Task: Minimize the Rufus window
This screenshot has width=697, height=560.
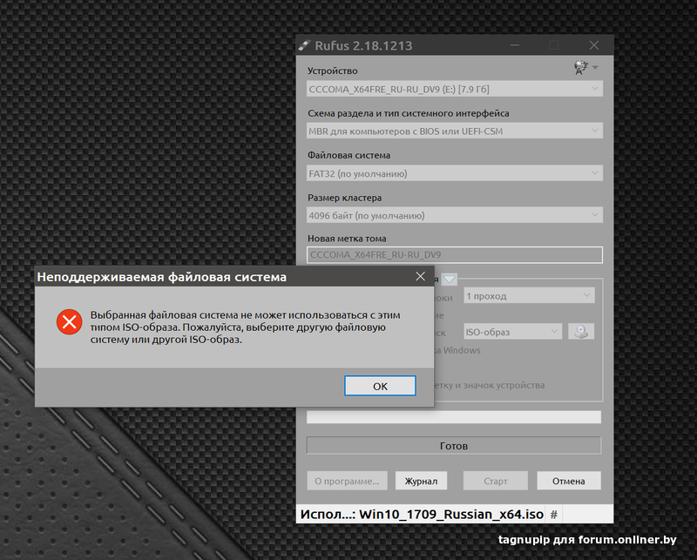Action: (515, 45)
